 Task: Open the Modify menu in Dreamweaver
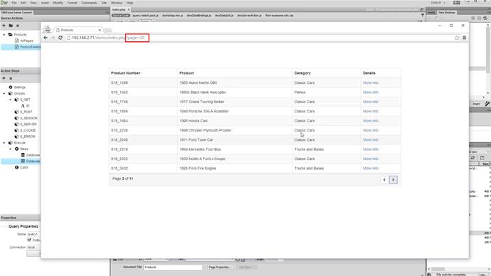click(58, 3)
